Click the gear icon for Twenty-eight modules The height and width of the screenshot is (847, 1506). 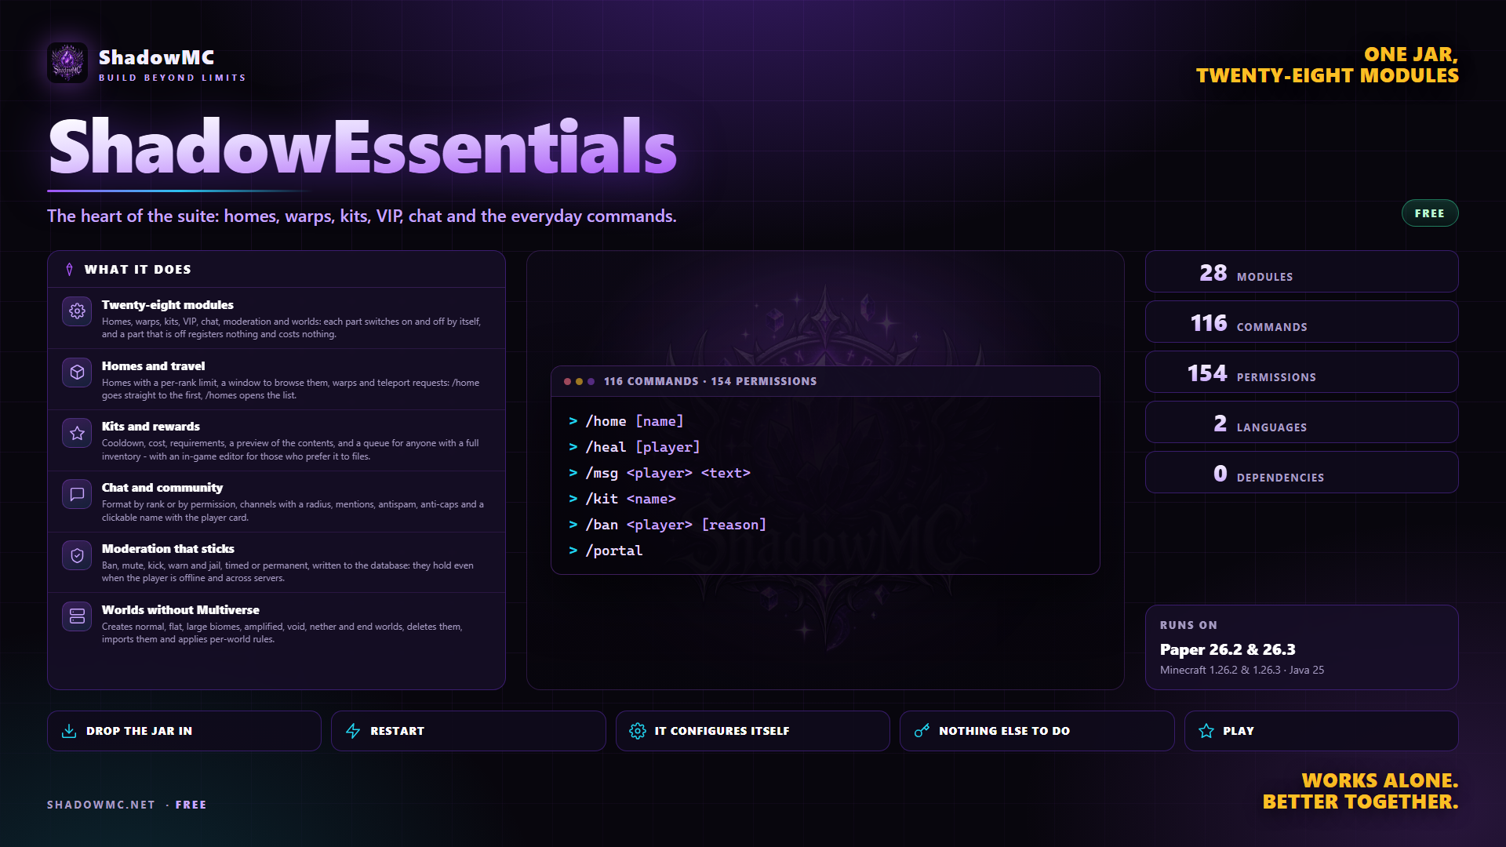tap(77, 311)
